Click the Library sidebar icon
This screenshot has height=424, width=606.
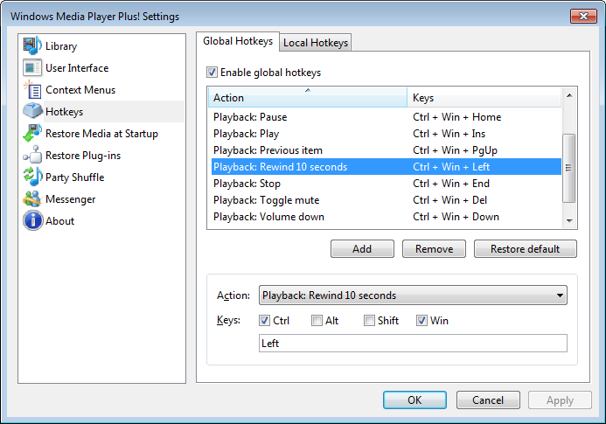32,45
